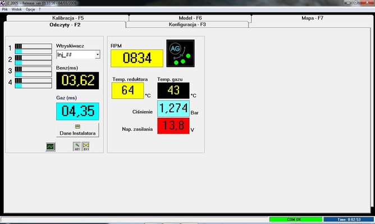Viewport: 375px width, 224px height.
Task: Click injector 4 bar indicator
Action: (33, 83)
